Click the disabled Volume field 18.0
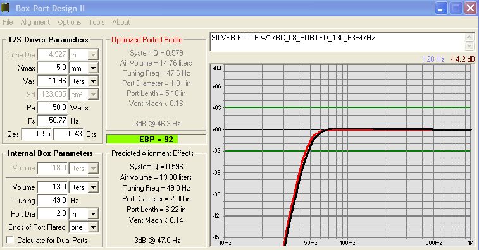Image resolution: width=479 pixels, height=250 pixels. pyautogui.click(x=53, y=168)
